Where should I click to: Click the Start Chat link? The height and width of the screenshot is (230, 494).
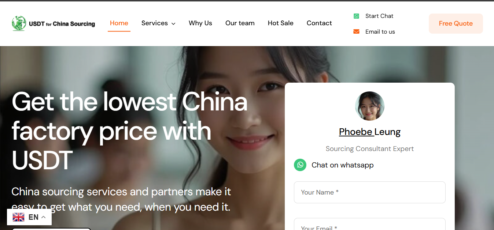pos(379,16)
